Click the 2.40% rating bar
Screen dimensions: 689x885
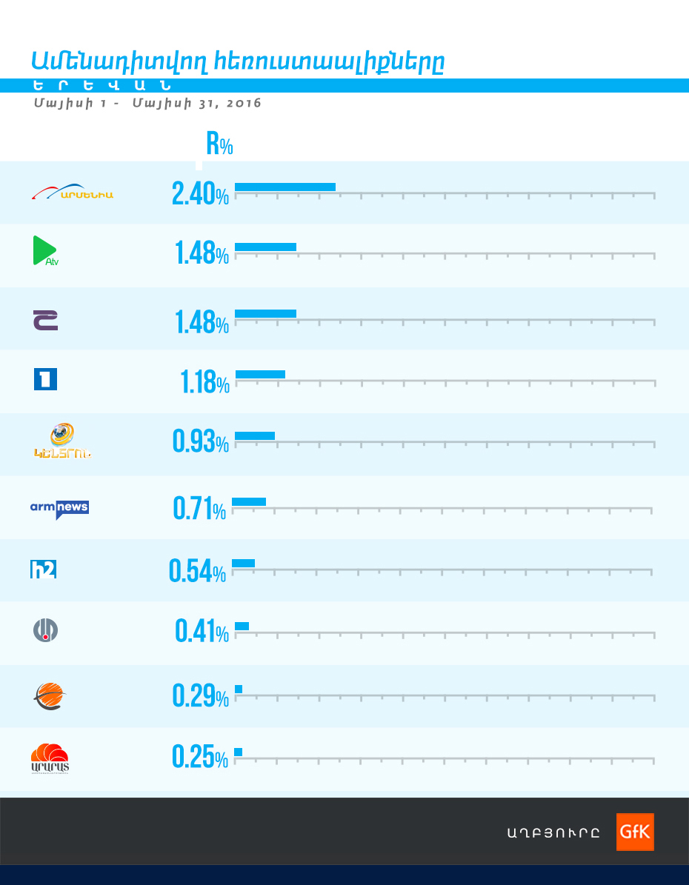[285, 187]
